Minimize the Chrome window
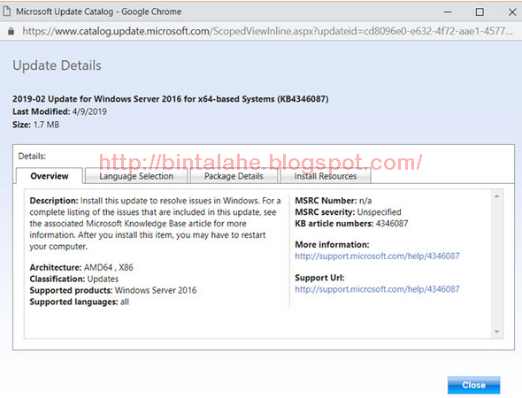The width and height of the screenshot is (522, 398). click(448, 12)
